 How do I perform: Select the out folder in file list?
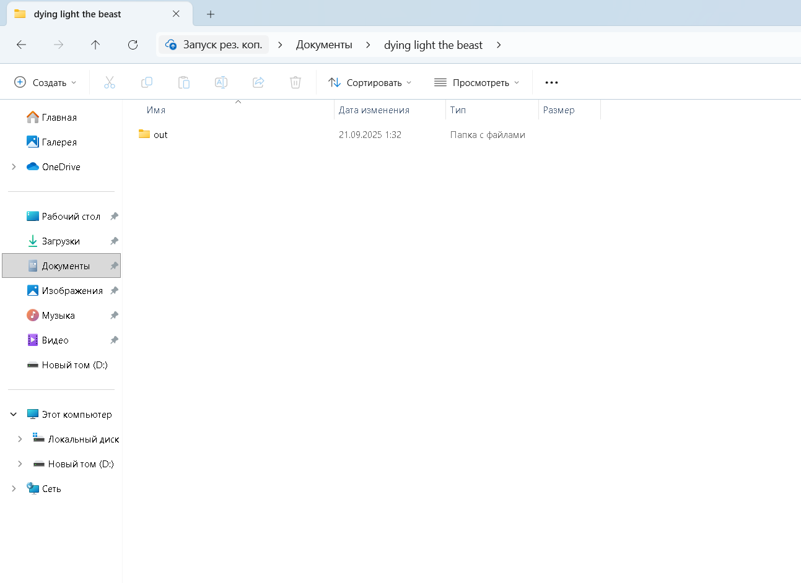(160, 135)
